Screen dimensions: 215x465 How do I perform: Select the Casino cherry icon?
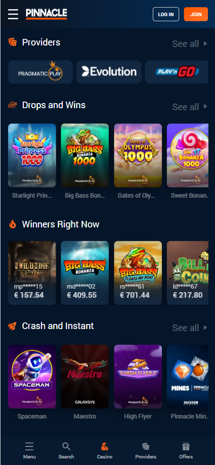point(105,447)
